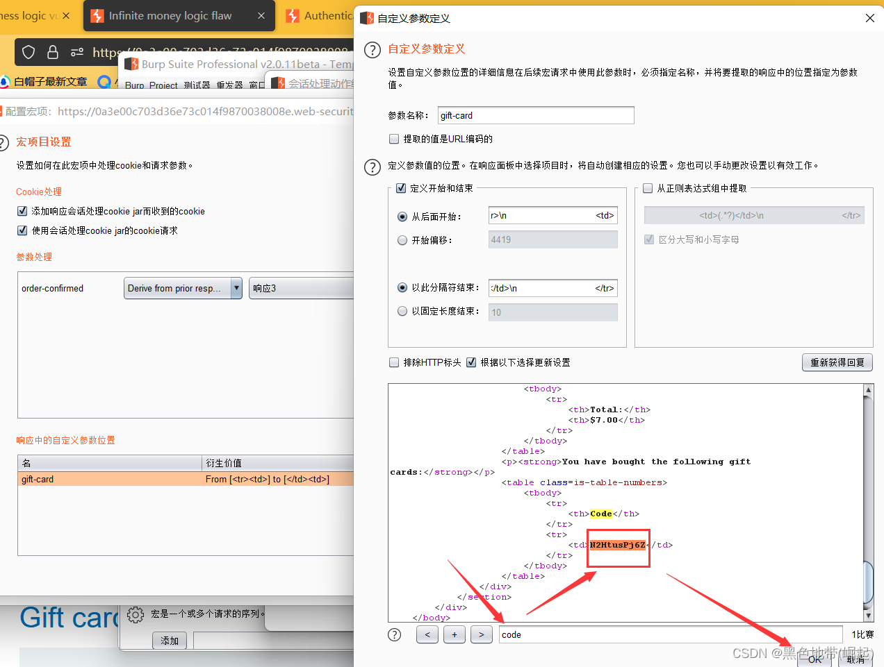Toggle 提取的值是URL编码的 checkbox
The width and height of the screenshot is (884, 667).
coord(394,139)
